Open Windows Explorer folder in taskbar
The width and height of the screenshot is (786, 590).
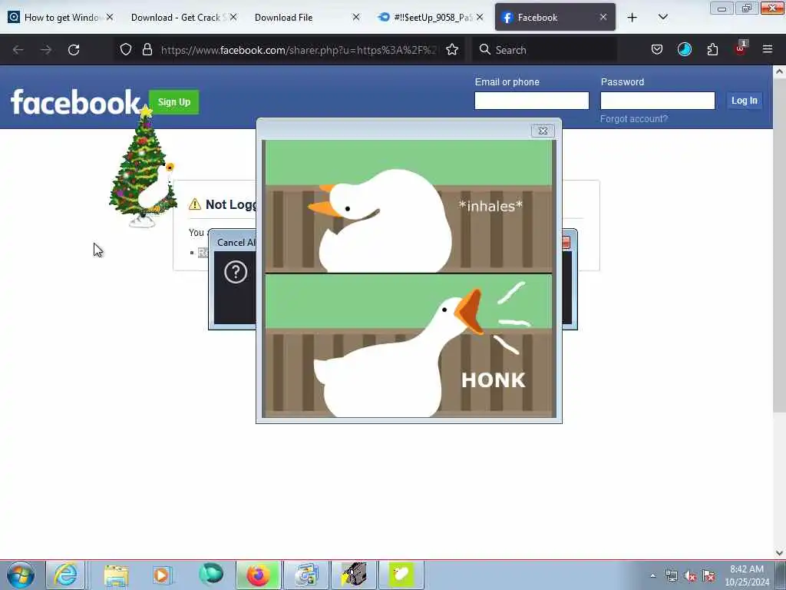[x=117, y=575]
